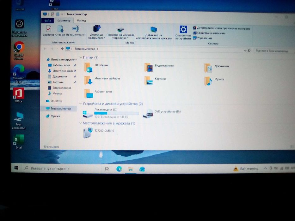Switch to the Изглед ribbon tab
Viewport: 295px width, 221px height.
click(x=81, y=21)
